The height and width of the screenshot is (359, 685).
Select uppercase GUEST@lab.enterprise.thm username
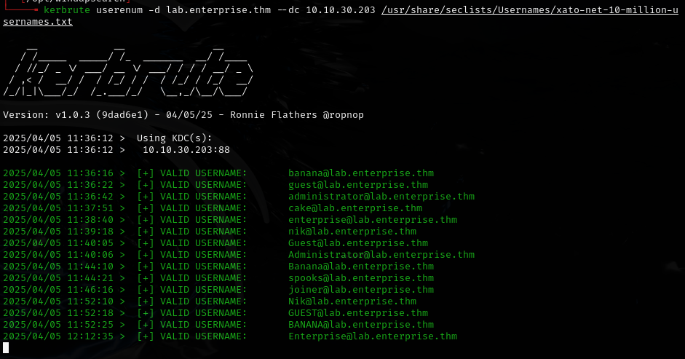[x=358, y=313]
